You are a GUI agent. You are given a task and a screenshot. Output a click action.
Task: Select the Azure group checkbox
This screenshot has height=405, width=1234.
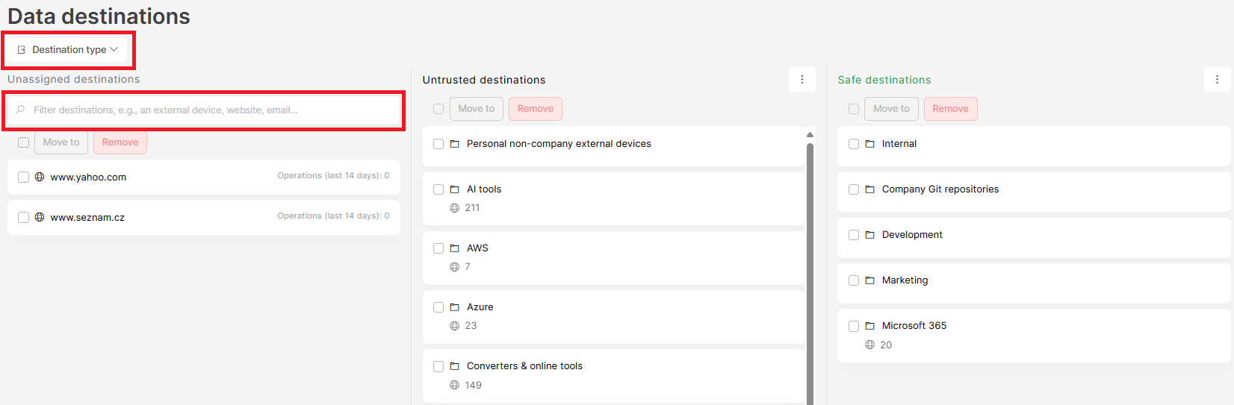click(438, 307)
